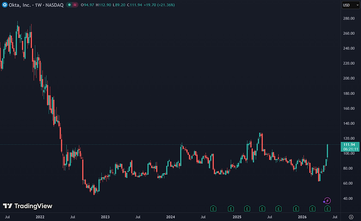This screenshot has height=221, width=361.
Task: Open the earnings marker just before Jul 2025
Action: (262, 208)
